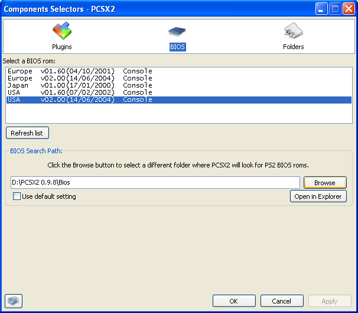Select Europe v02.00 (14/06/2004) BIOS
The image size is (358, 313).
[x=179, y=78]
